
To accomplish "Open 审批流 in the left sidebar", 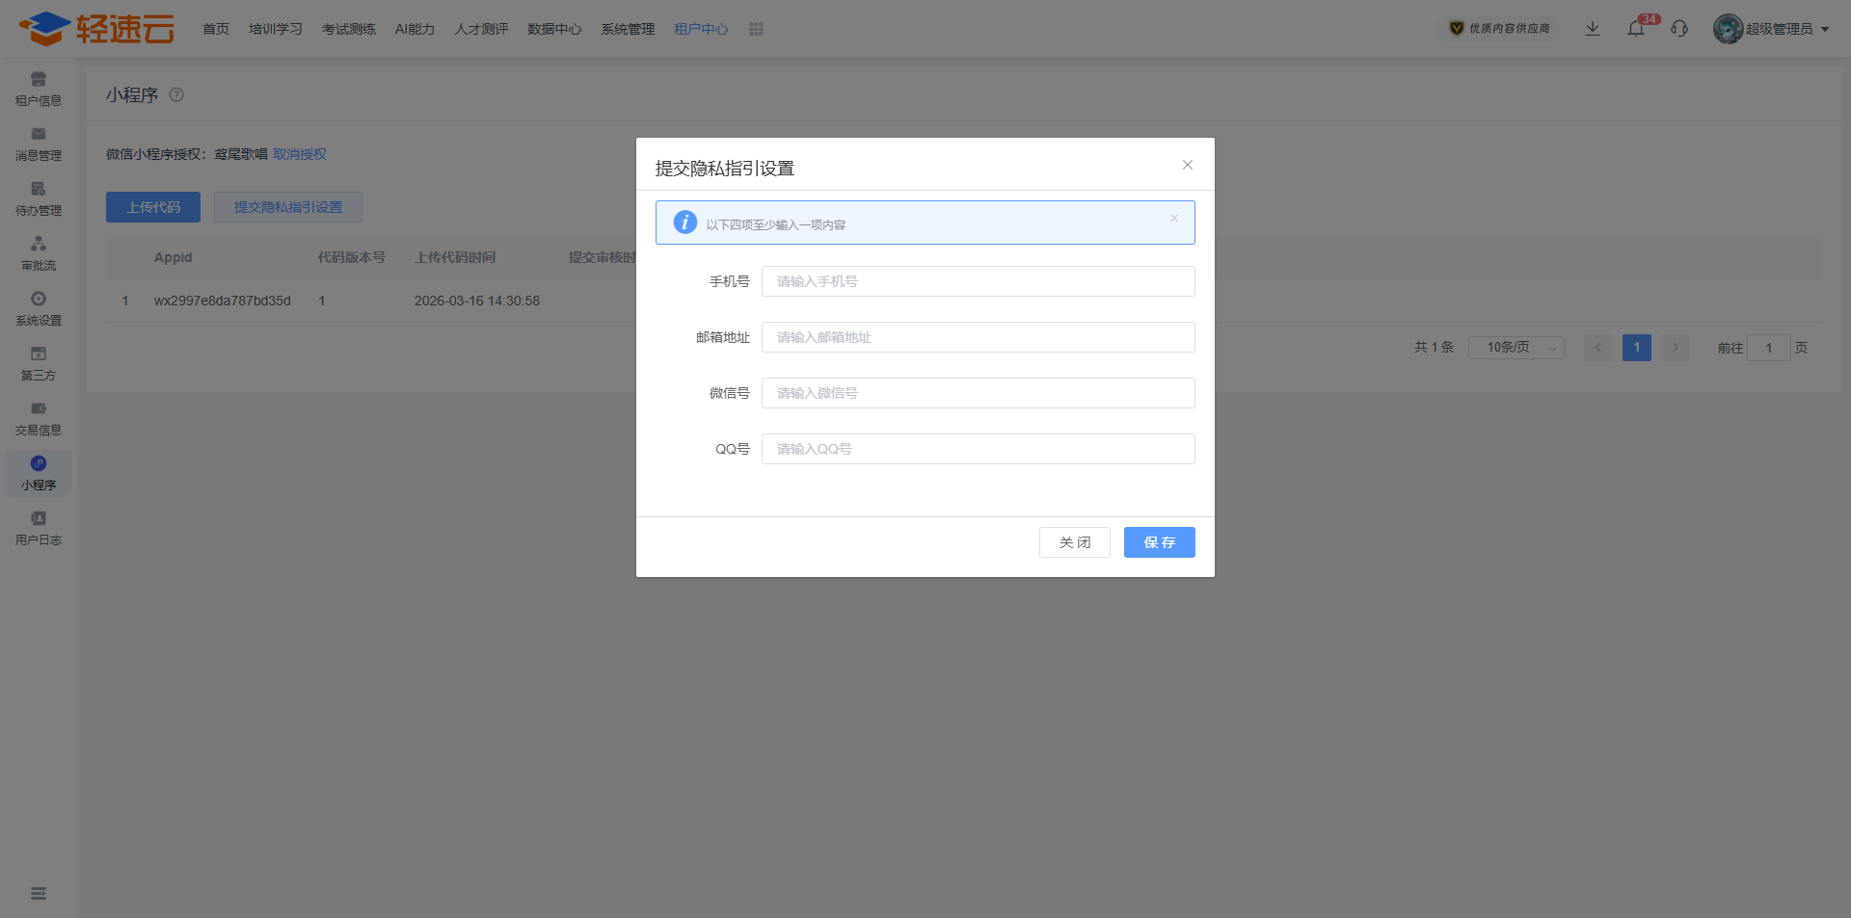I will point(39,253).
